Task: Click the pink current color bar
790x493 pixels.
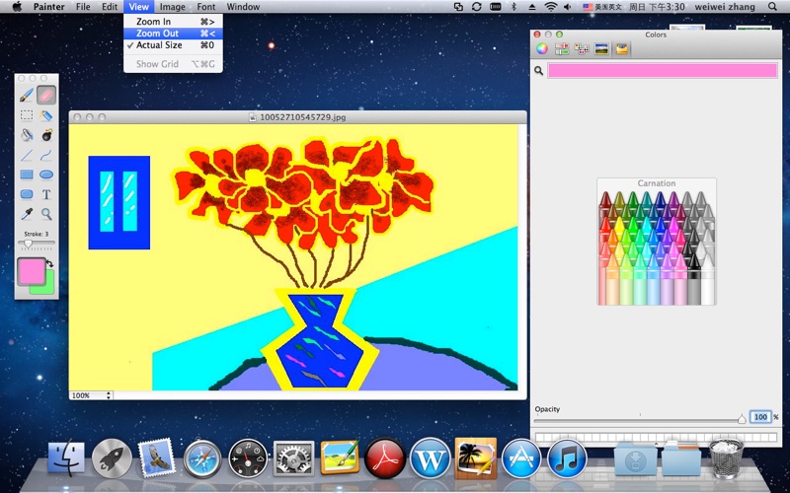Action: click(x=663, y=70)
